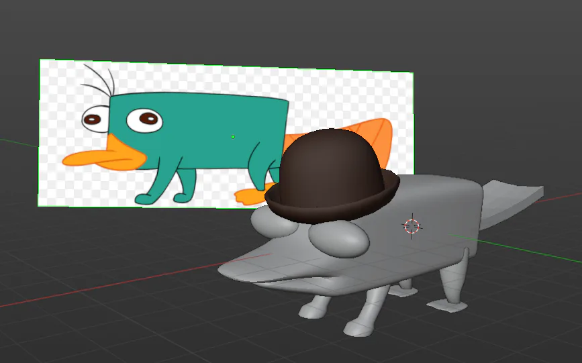
Task: Click the red X axis line on grid
Action: pos(134,281)
